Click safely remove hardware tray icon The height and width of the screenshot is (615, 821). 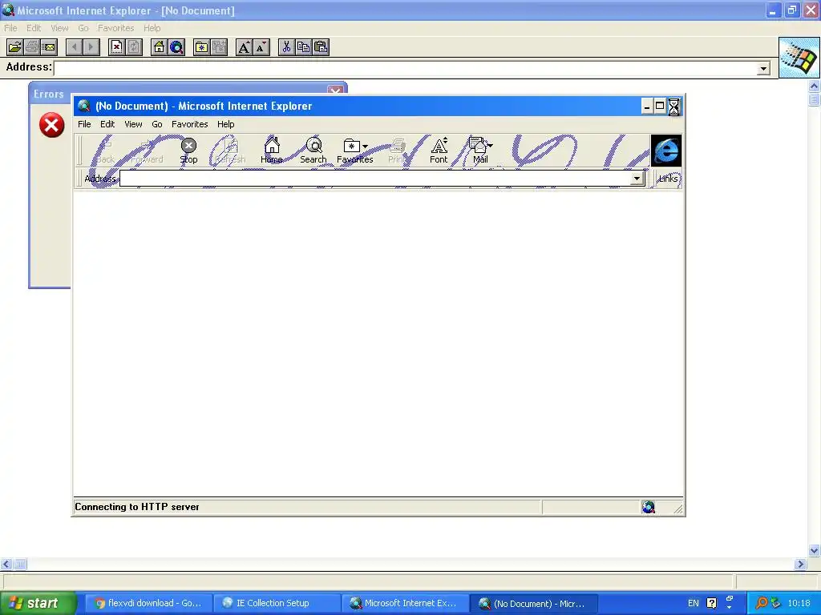pos(775,603)
